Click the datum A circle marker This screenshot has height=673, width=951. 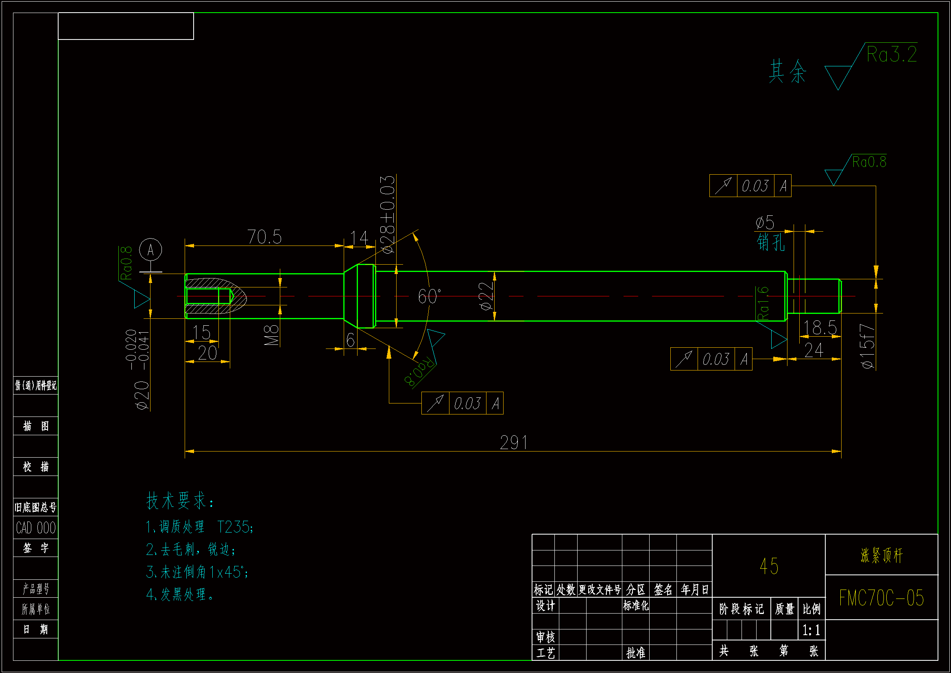point(151,250)
